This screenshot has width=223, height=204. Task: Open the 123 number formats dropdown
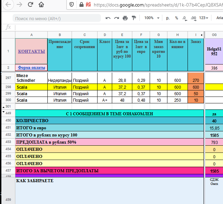point(204,18)
